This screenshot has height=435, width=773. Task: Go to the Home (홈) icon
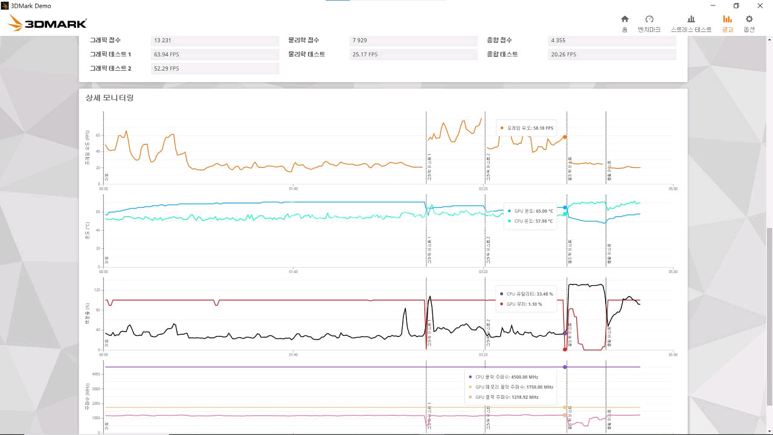(624, 19)
